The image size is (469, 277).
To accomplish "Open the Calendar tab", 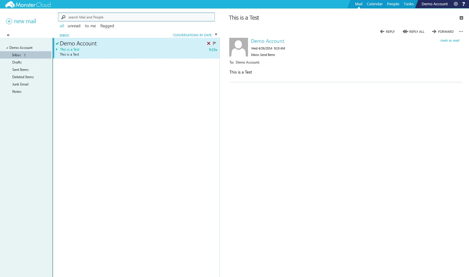I will 375,4.
